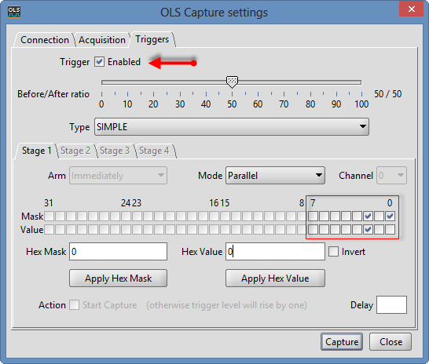Image resolution: width=429 pixels, height=364 pixels.
Task: Click the Apply Hex Mask button
Action: tap(118, 278)
